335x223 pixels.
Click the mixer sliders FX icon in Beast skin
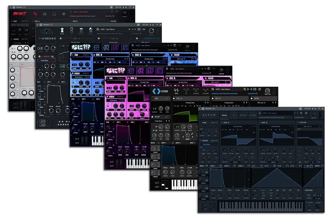44,14
